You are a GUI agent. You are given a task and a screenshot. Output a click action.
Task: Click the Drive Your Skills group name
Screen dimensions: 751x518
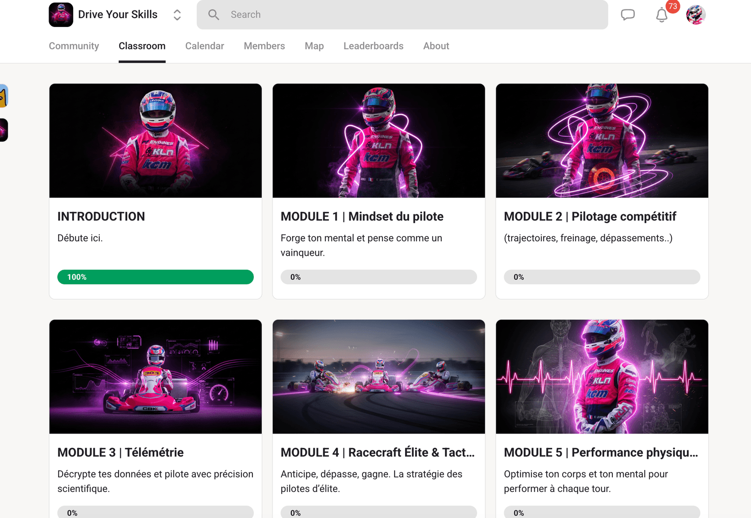[118, 15]
